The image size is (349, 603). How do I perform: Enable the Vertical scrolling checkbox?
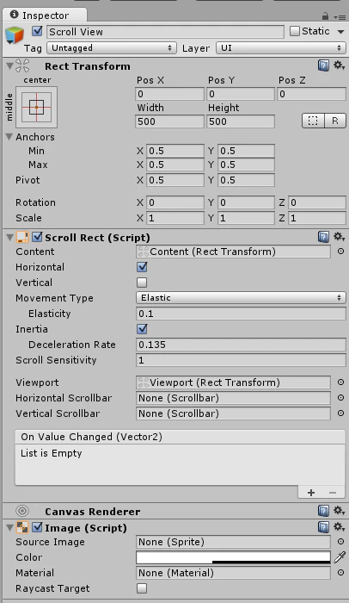coord(142,283)
